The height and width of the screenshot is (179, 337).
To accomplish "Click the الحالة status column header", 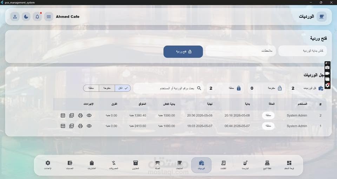I will tap(271, 104).
